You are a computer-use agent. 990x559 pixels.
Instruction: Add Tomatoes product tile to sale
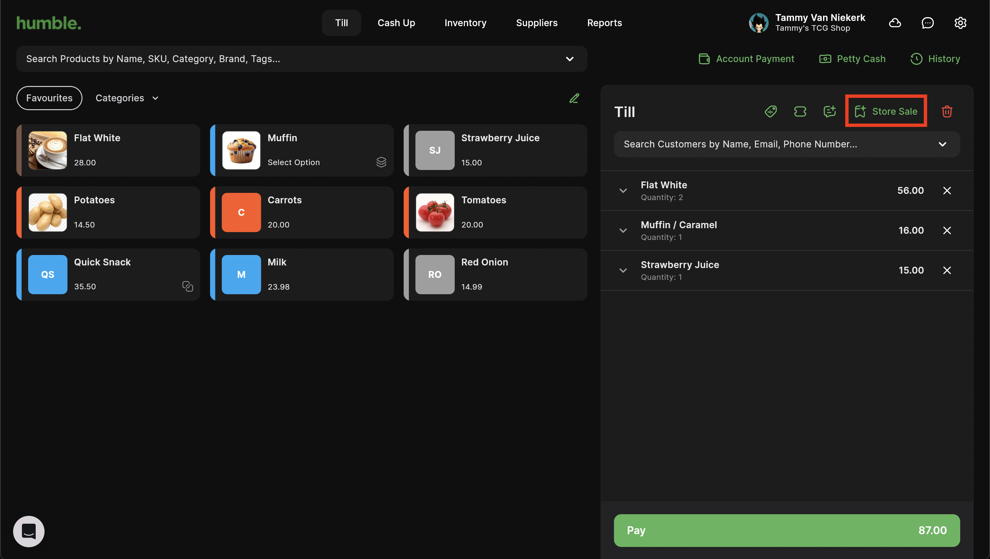click(x=495, y=212)
